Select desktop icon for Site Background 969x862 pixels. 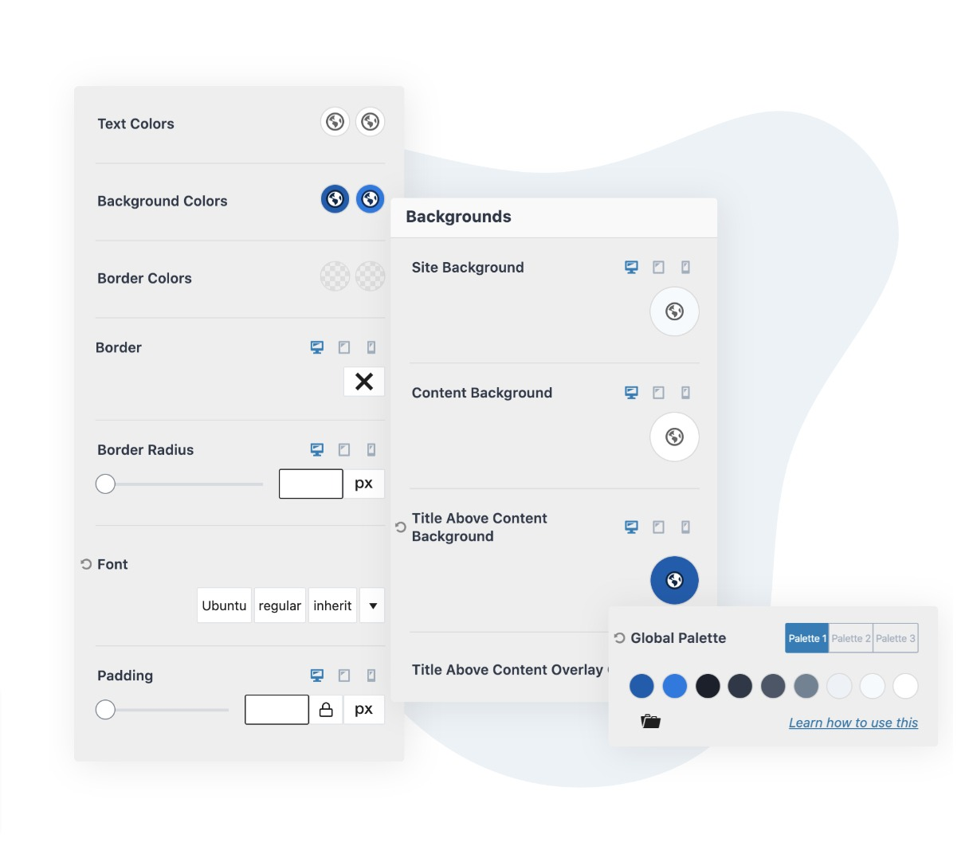tap(632, 267)
